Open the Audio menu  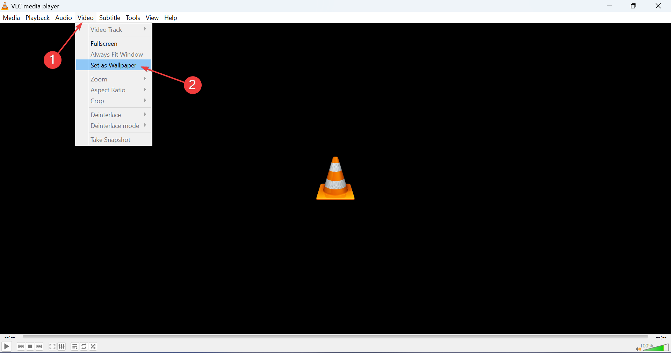tap(63, 17)
